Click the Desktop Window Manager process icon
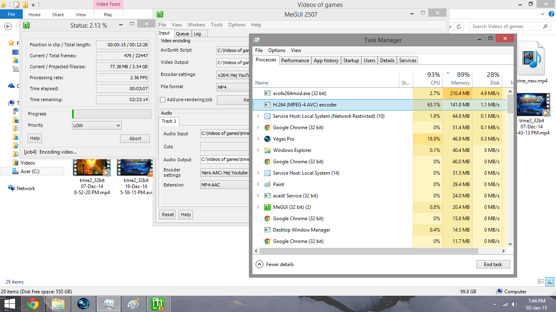556x312 pixels. [267, 230]
